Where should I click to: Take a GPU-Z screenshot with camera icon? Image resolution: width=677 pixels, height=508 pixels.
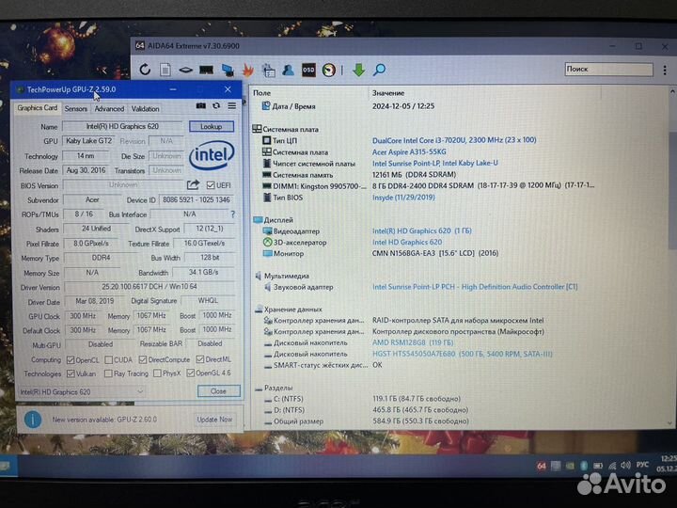coord(201,105)
